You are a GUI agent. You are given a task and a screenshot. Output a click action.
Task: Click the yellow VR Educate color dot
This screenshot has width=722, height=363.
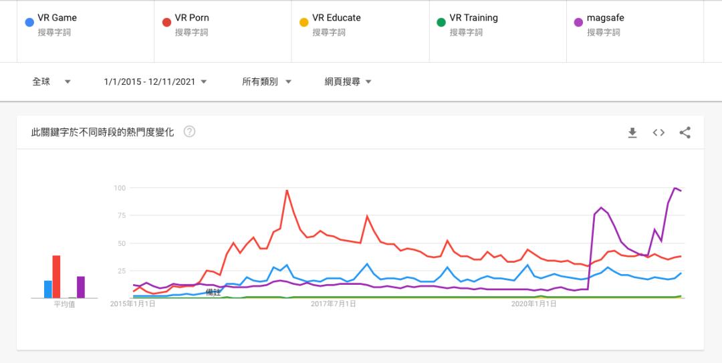[304, 22]
